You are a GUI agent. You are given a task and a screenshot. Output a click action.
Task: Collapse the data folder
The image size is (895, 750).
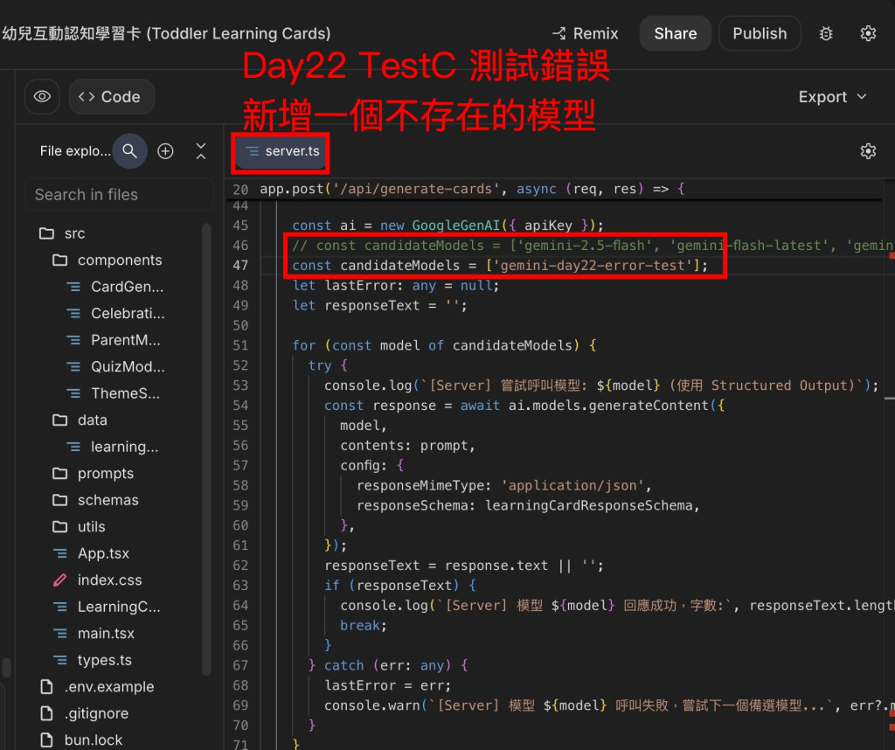coord(80,420)
